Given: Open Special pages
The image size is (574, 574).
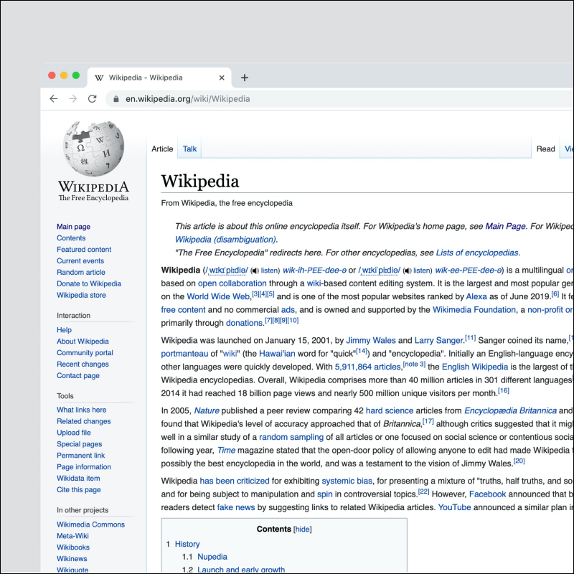Looking at the screenshot, I should pos(80,444).
